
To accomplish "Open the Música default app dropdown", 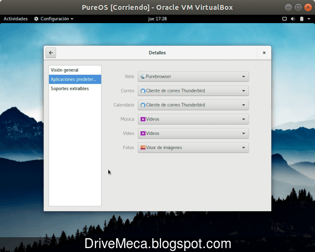I will point(193,119).
